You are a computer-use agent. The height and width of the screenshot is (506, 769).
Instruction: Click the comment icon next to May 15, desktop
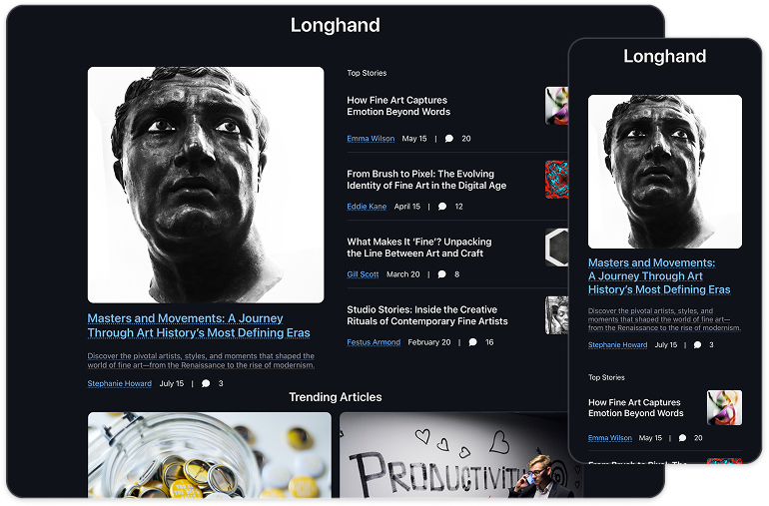pyautogui.click(x=448, y=139)
